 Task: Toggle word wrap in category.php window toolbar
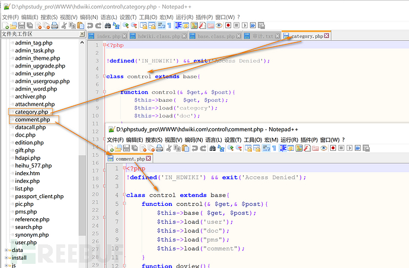[x=161, y=25]
